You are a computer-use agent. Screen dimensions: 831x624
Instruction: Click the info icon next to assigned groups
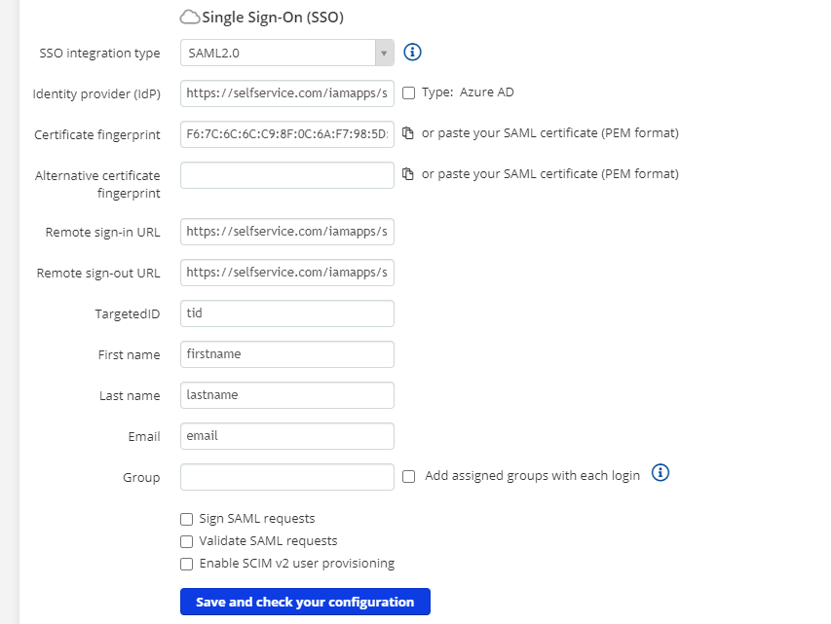(661, 473)
